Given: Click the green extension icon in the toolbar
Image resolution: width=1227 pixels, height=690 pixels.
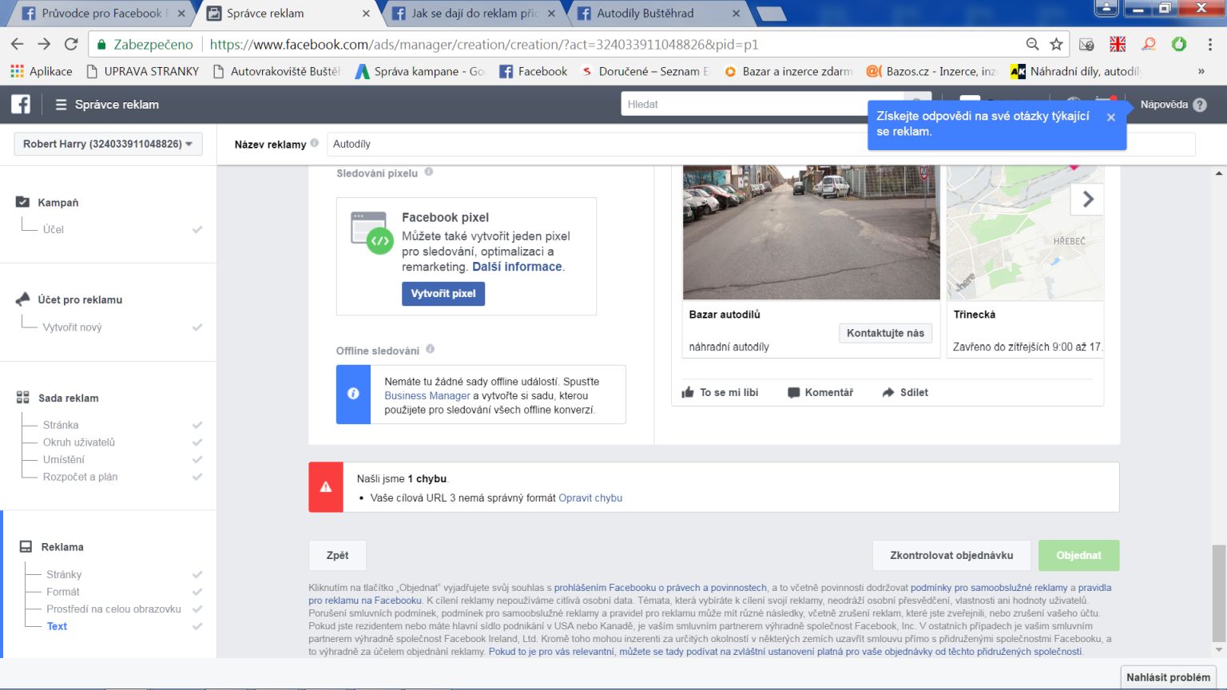Looking at the screenshot, I should 1179,44.
